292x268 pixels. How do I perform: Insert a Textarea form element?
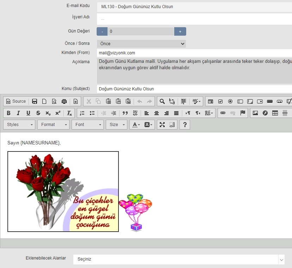click(x=250, y=101)
